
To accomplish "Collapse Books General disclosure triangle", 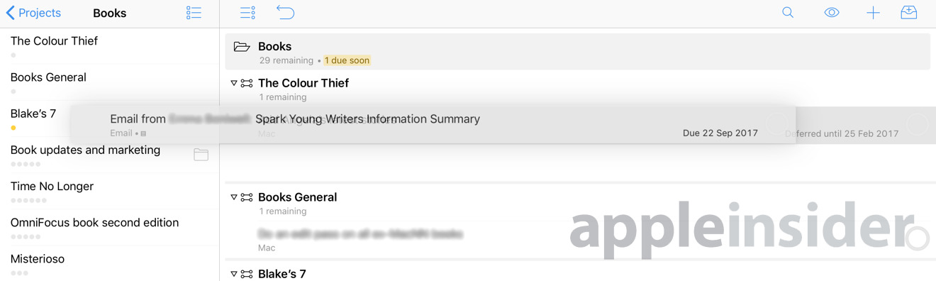I will (234, 197).
